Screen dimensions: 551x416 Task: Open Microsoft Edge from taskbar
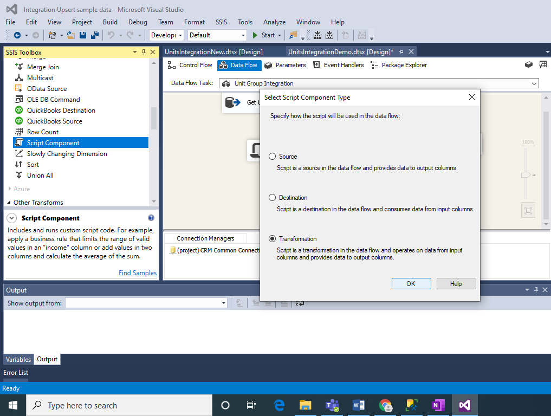279,406
